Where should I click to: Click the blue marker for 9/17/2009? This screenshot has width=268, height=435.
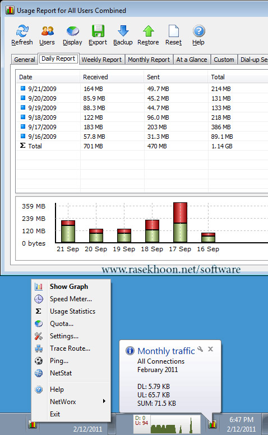tap(23, 126)
